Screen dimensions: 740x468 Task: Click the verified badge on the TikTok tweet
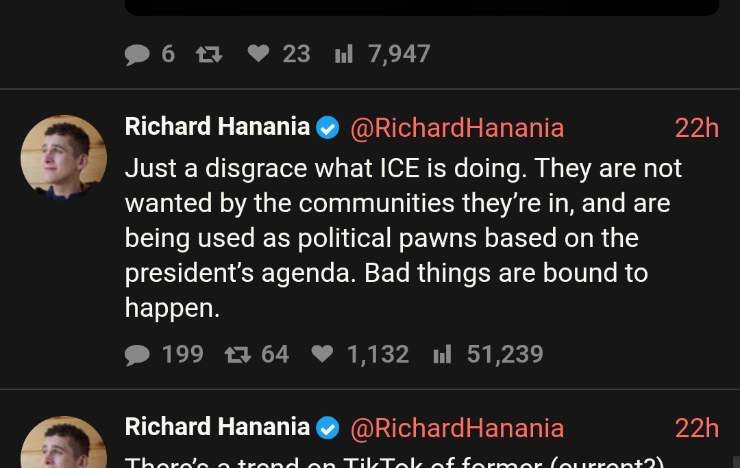[328, 428]
